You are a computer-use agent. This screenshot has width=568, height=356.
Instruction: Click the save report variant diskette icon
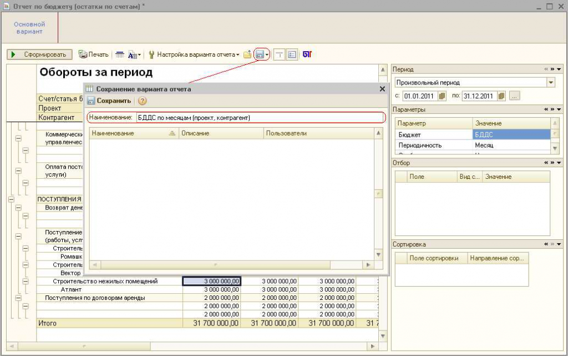259,54
